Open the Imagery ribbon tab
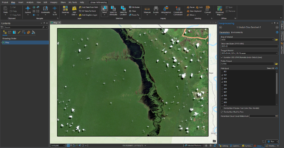 pyautogui.click(x=54, y=2)
